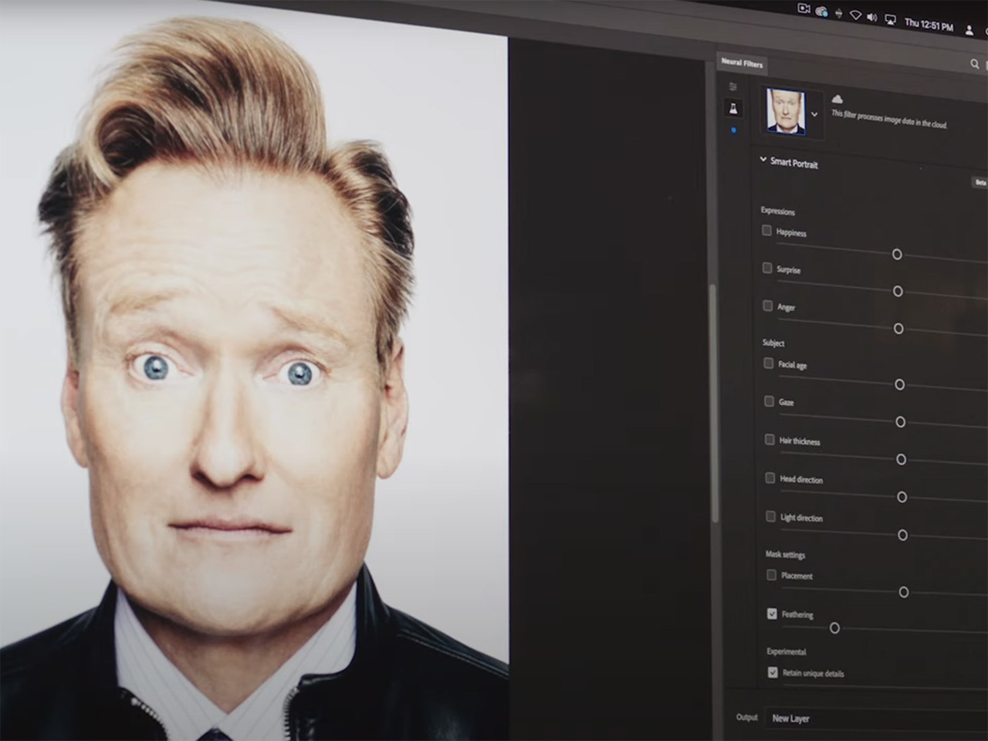Collapse the Smart Portrait section chevron

[x=763, y=160]
